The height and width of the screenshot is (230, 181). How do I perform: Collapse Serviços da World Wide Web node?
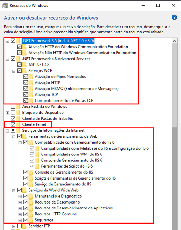point(14,191)
